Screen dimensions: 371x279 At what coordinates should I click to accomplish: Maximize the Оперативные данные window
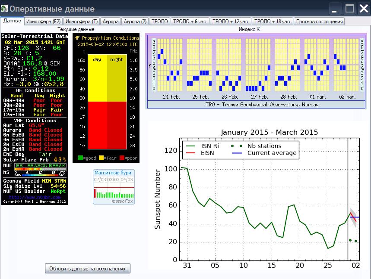[x=349, y=9]
